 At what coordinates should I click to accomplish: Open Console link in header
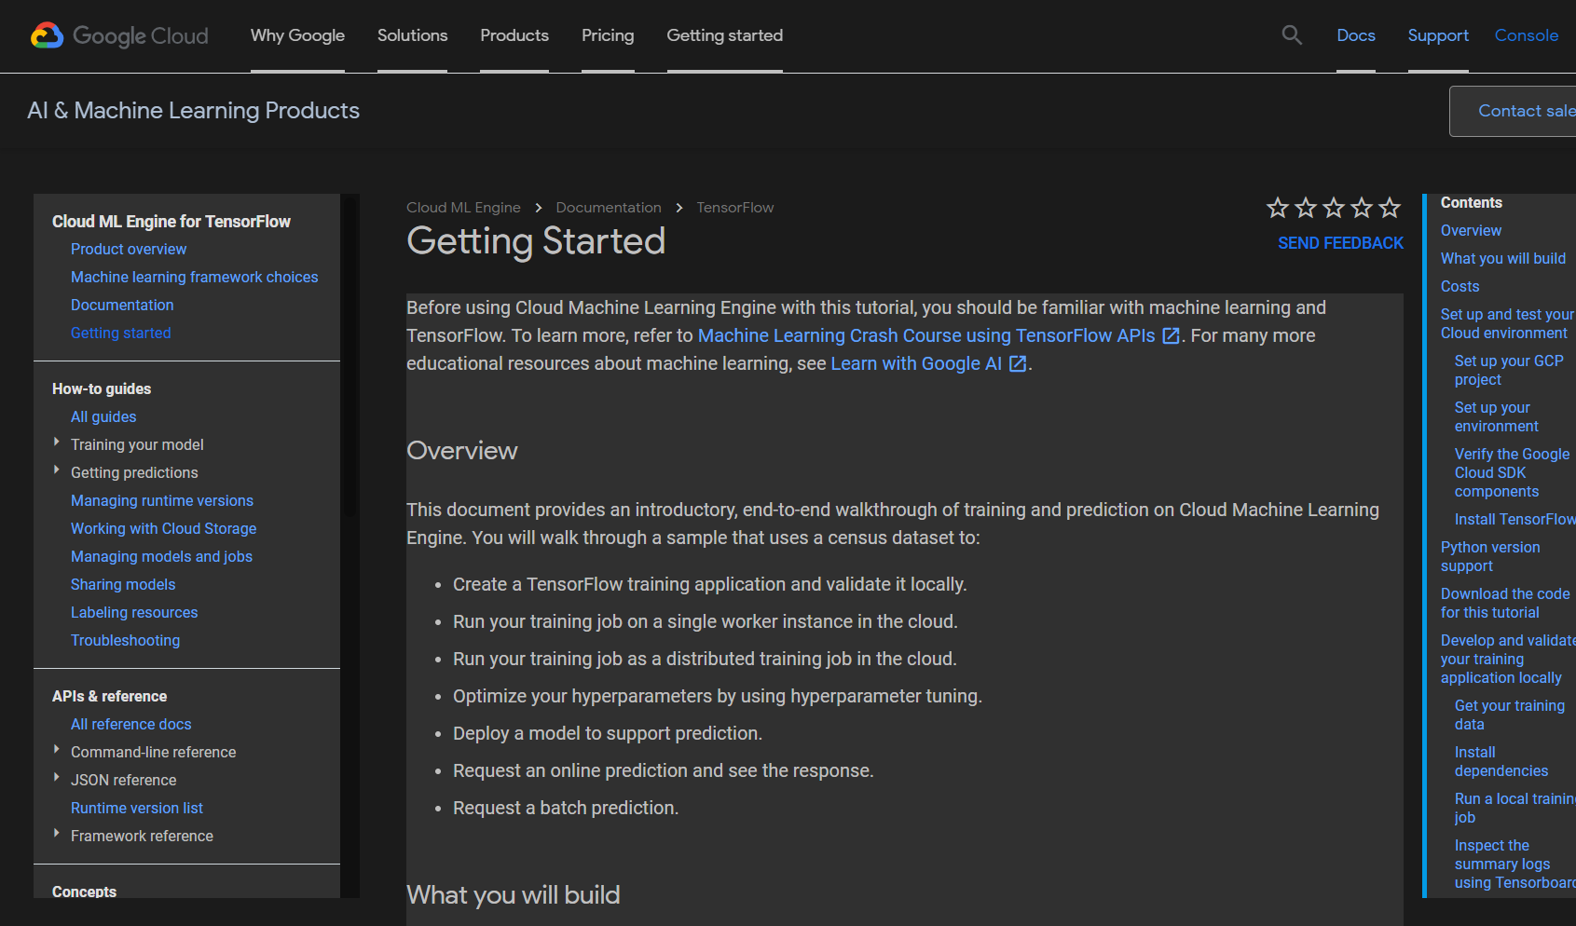tap(1527, 35)
